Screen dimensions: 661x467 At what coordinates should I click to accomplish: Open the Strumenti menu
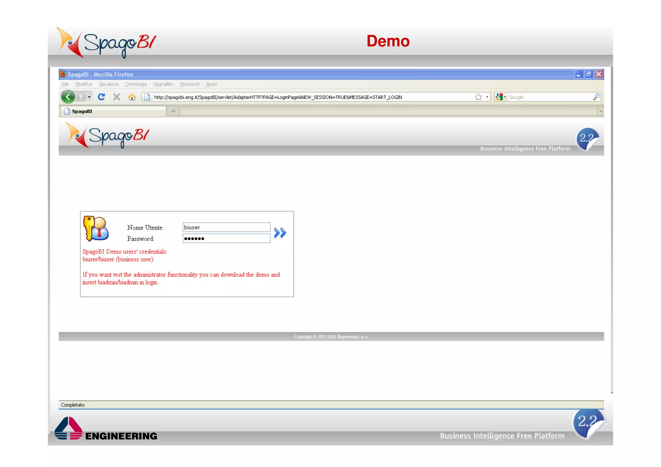(x=189, y=84)
